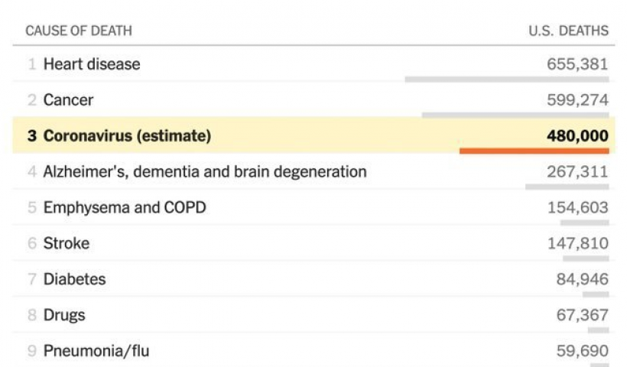Click the 84,946 deaths value
The width and height of the screenshot is (627, 367).
pyautogui.click(x=582, y=279)
